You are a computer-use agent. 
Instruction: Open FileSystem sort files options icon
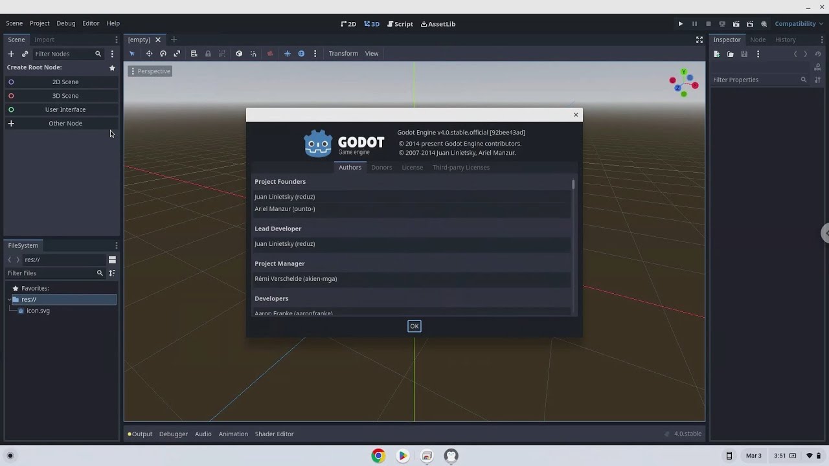pyautogui.click(x=112, y=273)
